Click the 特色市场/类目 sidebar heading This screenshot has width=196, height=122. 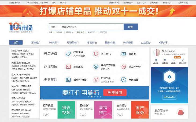(18, 98)
